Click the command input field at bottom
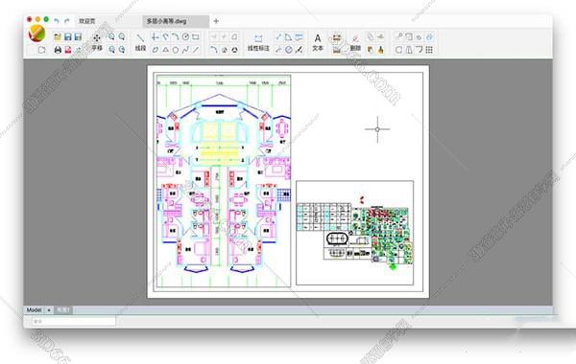Image resolution: width=576 pixels, height=364 pixels. pyautogui.click(x=74, y=322)
